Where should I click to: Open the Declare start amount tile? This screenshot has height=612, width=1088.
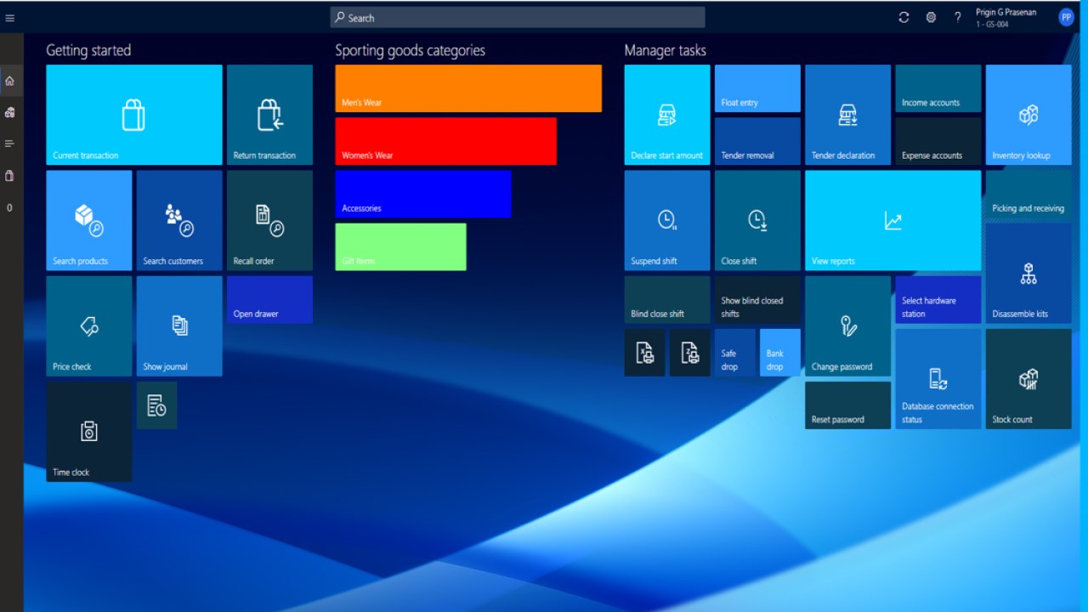pyautogui.click(x=667, y=115)
